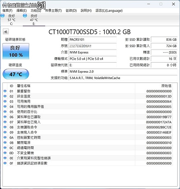Click the status dot for attribute 06 資料單位已讀取
This screenshot has width=180, height=189.
[x=5, y=117]
